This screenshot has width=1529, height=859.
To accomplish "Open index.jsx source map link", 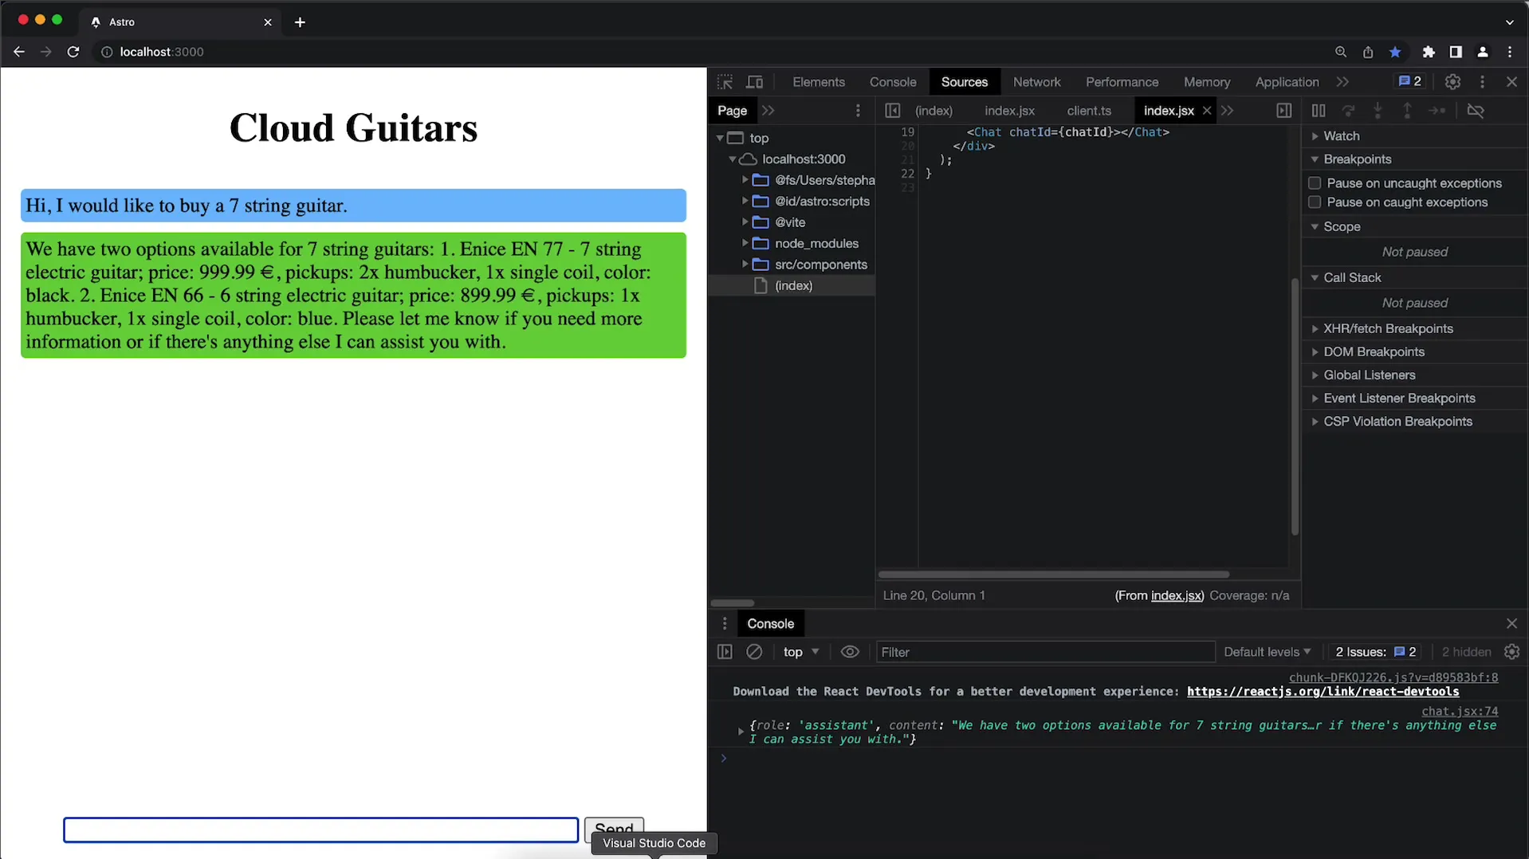I will pos(1176,596).
